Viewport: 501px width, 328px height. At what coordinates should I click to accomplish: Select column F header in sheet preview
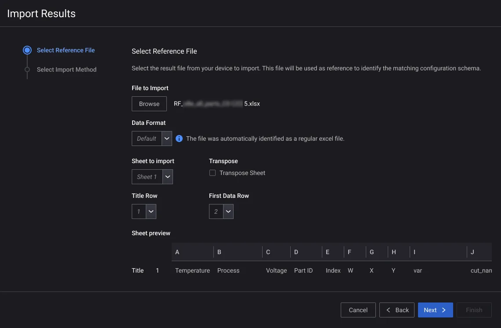coord(355,252)
